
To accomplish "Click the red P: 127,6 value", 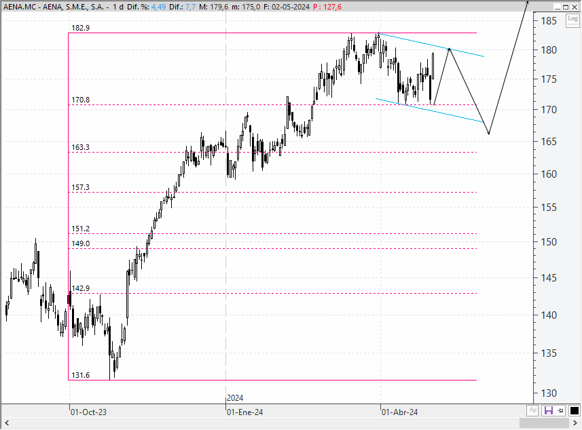I will point(327,7).
